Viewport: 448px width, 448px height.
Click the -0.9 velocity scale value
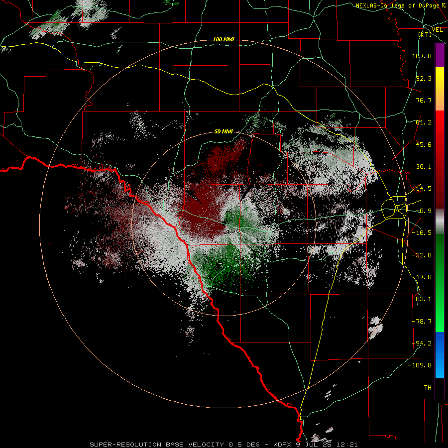[x=424, y=211]
